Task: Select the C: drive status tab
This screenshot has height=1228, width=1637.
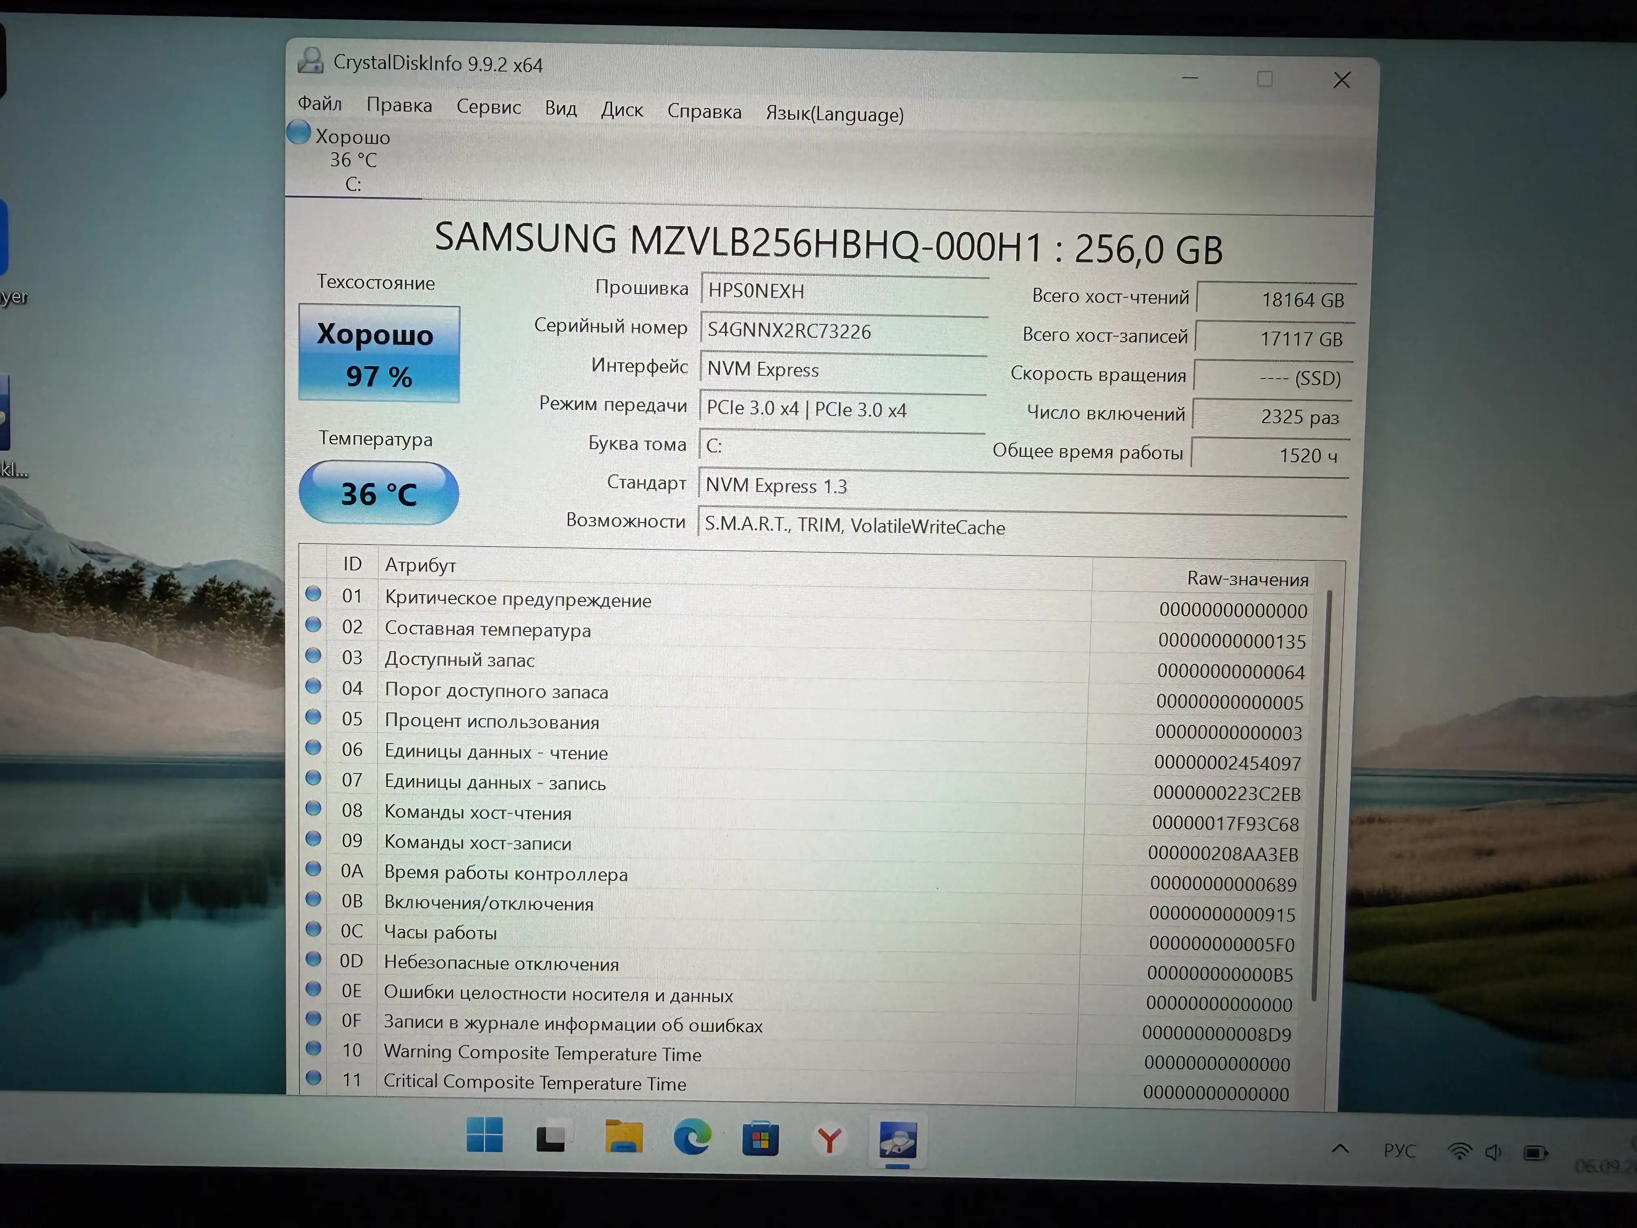Action: [x=354, y=159]
